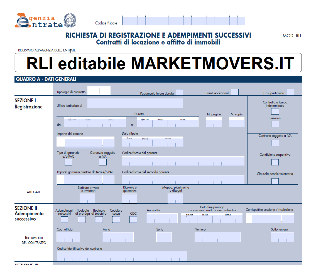Select the Scritture private e inventari allegato box
316x265 pixels.
tap(87, 199)
